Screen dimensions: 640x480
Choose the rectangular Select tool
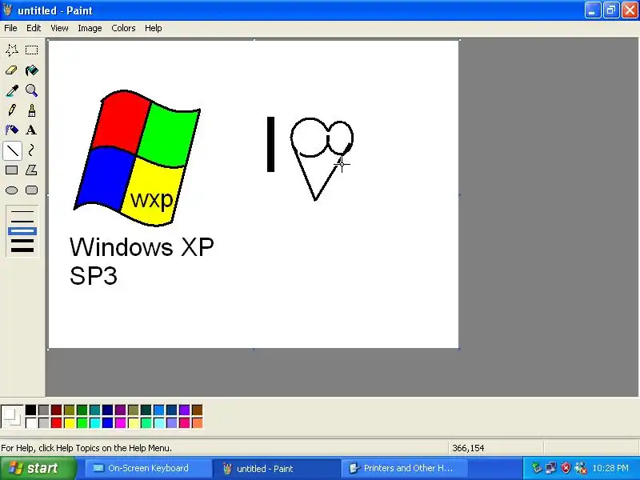pos(31,50)
